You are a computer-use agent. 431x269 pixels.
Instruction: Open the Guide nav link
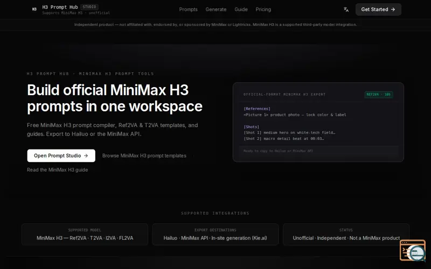tap(241, 9)
